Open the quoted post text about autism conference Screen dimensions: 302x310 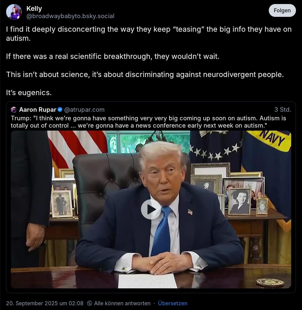[x=148, y=122]
